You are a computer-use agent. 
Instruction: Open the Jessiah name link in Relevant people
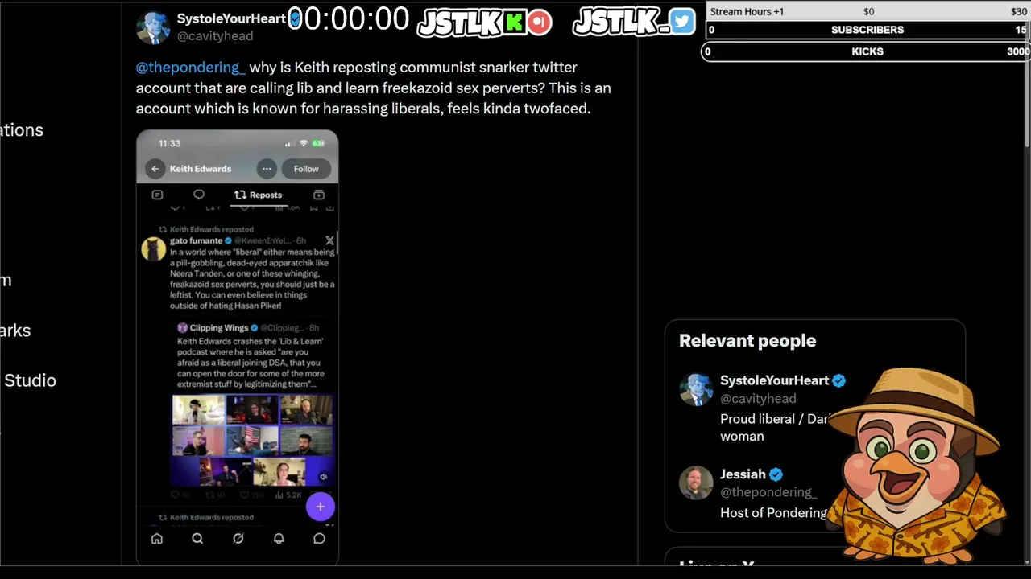point(743,474)
